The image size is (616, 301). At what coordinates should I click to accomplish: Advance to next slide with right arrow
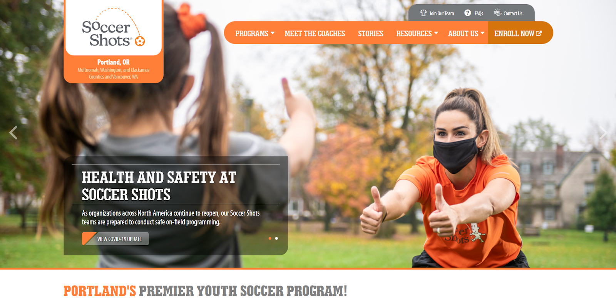(603, 133)
